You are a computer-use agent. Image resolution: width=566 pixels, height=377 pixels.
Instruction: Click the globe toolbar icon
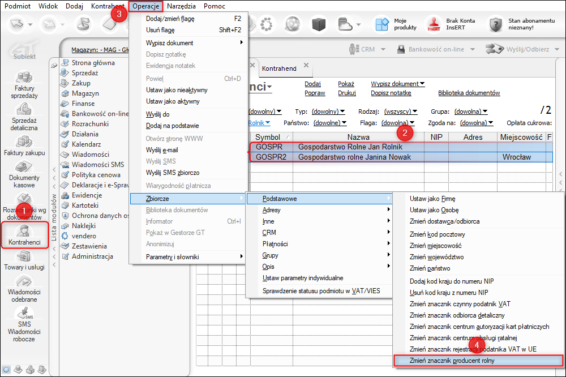coord(293,24)
